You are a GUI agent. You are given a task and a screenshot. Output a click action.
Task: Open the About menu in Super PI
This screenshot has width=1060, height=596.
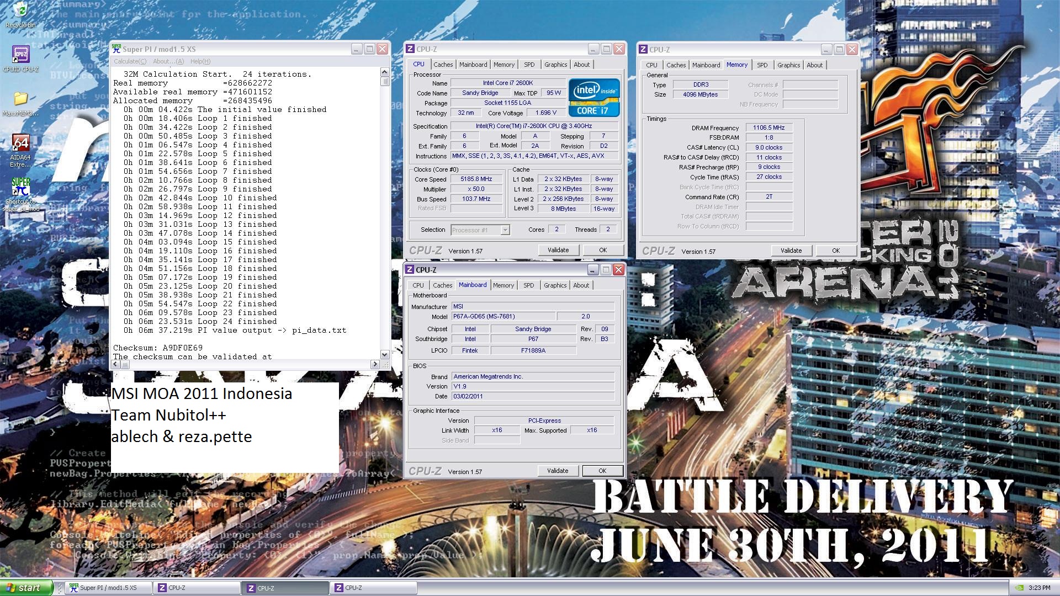tap(168, 61)
